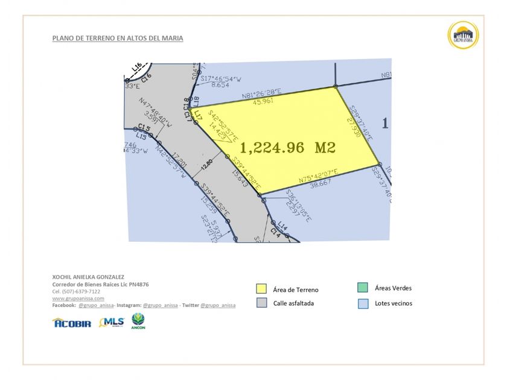Click the 12.80 street width label

click(x=207, y=165)
